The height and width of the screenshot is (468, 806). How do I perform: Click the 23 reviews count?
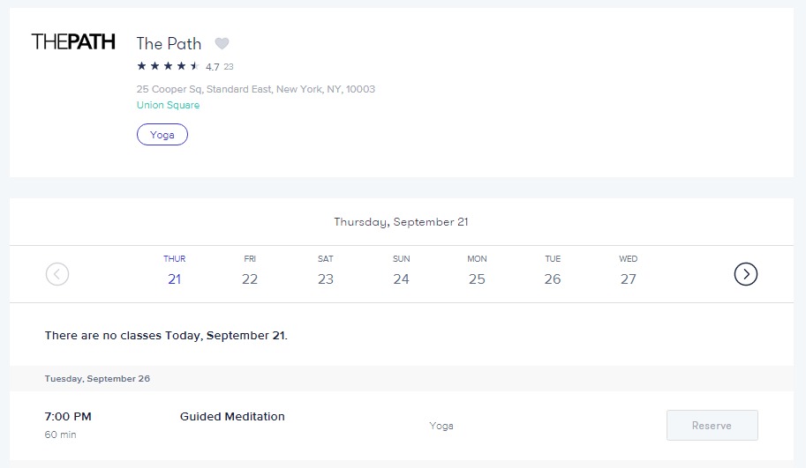pos(229,67)
